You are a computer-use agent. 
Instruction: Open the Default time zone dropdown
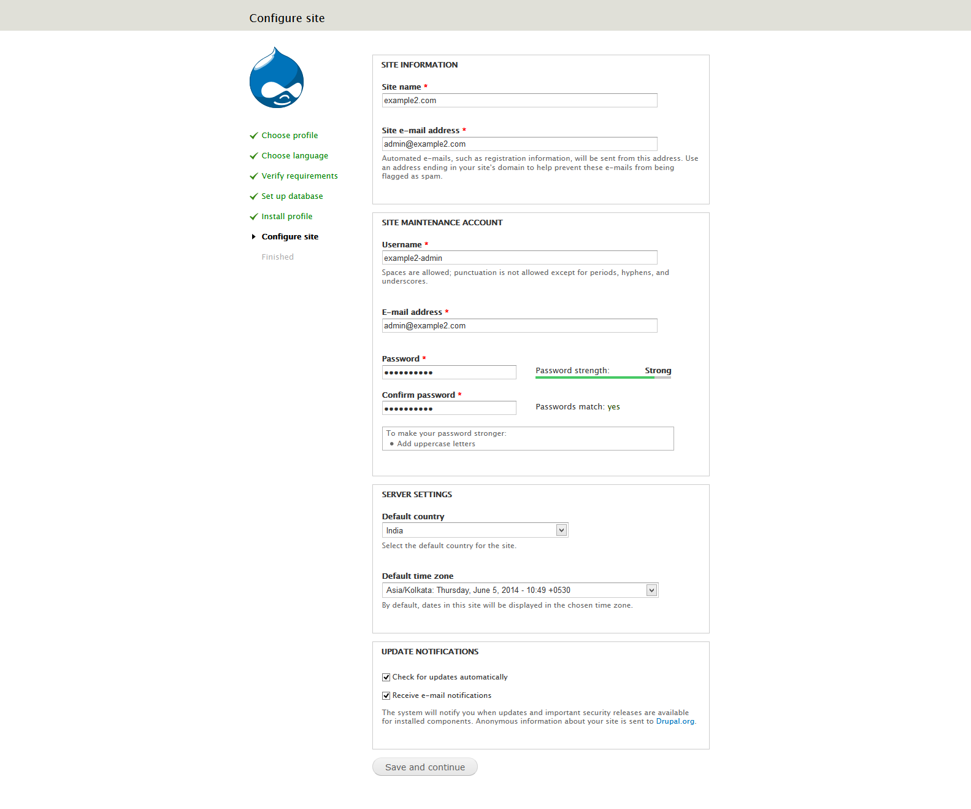[x=520, y=590]
